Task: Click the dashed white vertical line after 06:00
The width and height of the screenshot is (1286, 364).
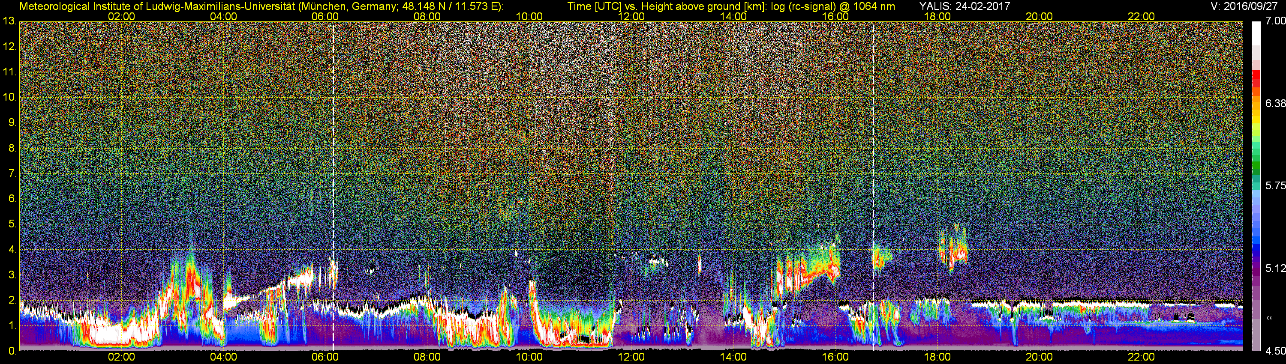Action: point(333,186)
